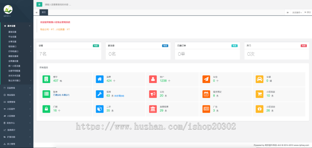Click the folder icon beside 扩展功能

coord(5,137)
